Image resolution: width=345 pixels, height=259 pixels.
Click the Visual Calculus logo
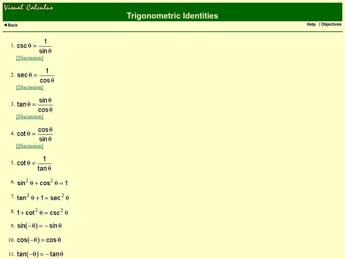[x=28, y=7]
